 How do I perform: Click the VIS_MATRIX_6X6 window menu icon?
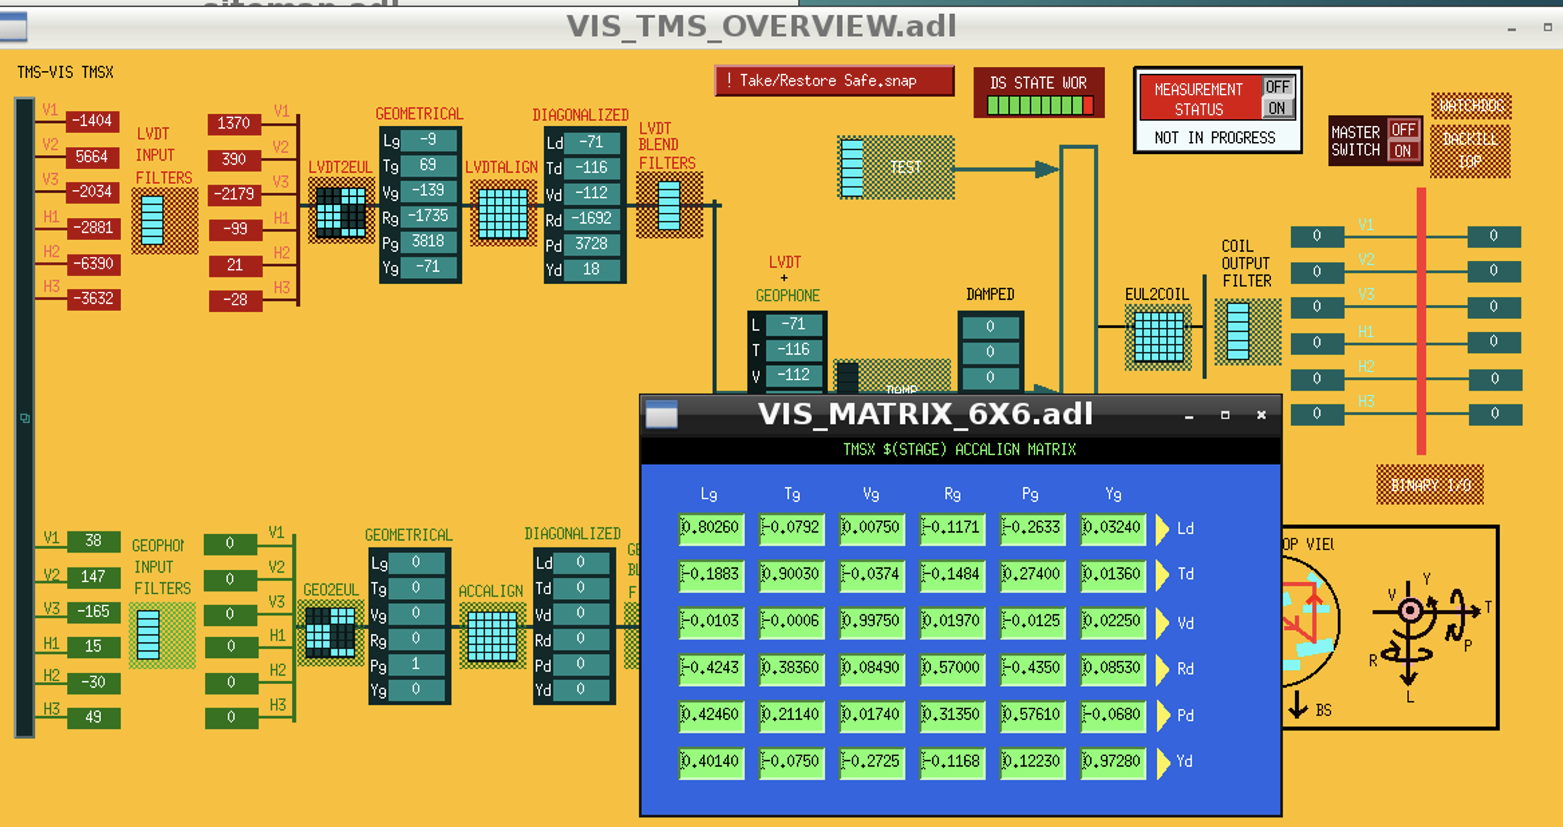point(661,415)
